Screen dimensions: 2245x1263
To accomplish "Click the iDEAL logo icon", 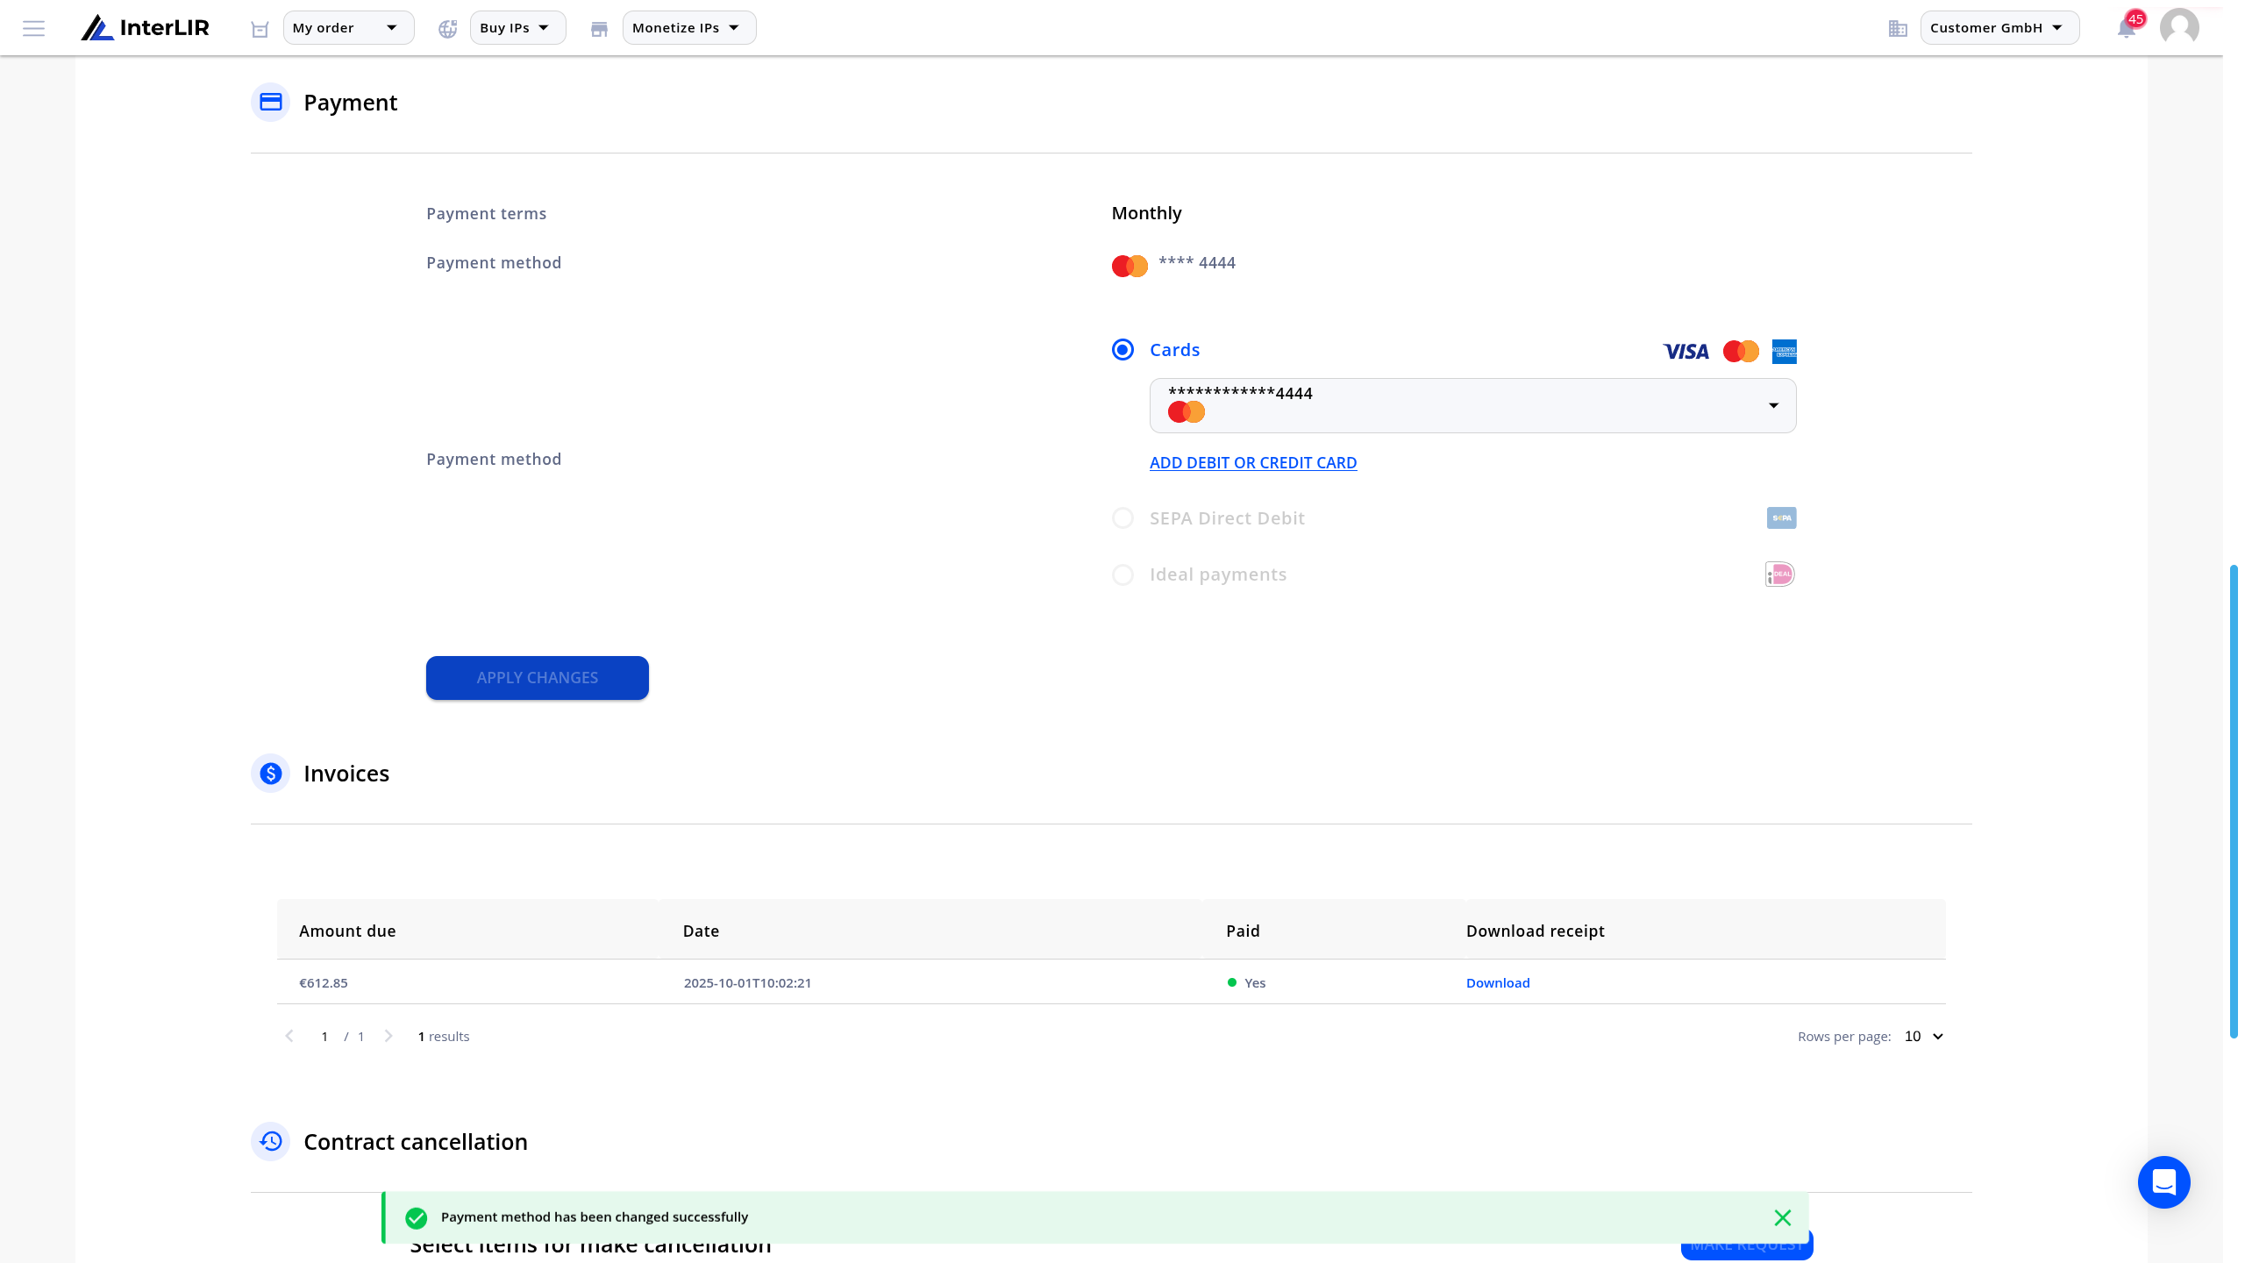I will (x=1779, y=574).
